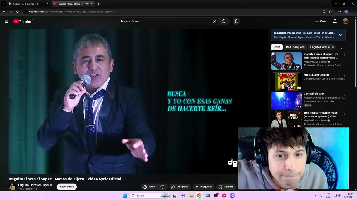The width and height of the screenshot is (357, 200).
Task: Close the Kick Dashboard tab
Action: [x=47, y=4]
